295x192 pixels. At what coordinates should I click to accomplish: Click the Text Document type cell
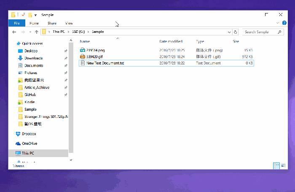[x=208, y=63]
